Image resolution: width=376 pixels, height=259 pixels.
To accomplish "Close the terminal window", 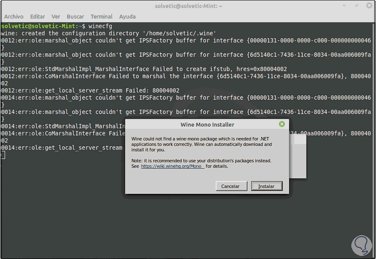I will click(369, 5).
